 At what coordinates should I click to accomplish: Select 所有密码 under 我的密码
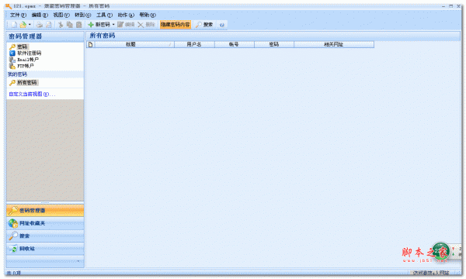23,82
